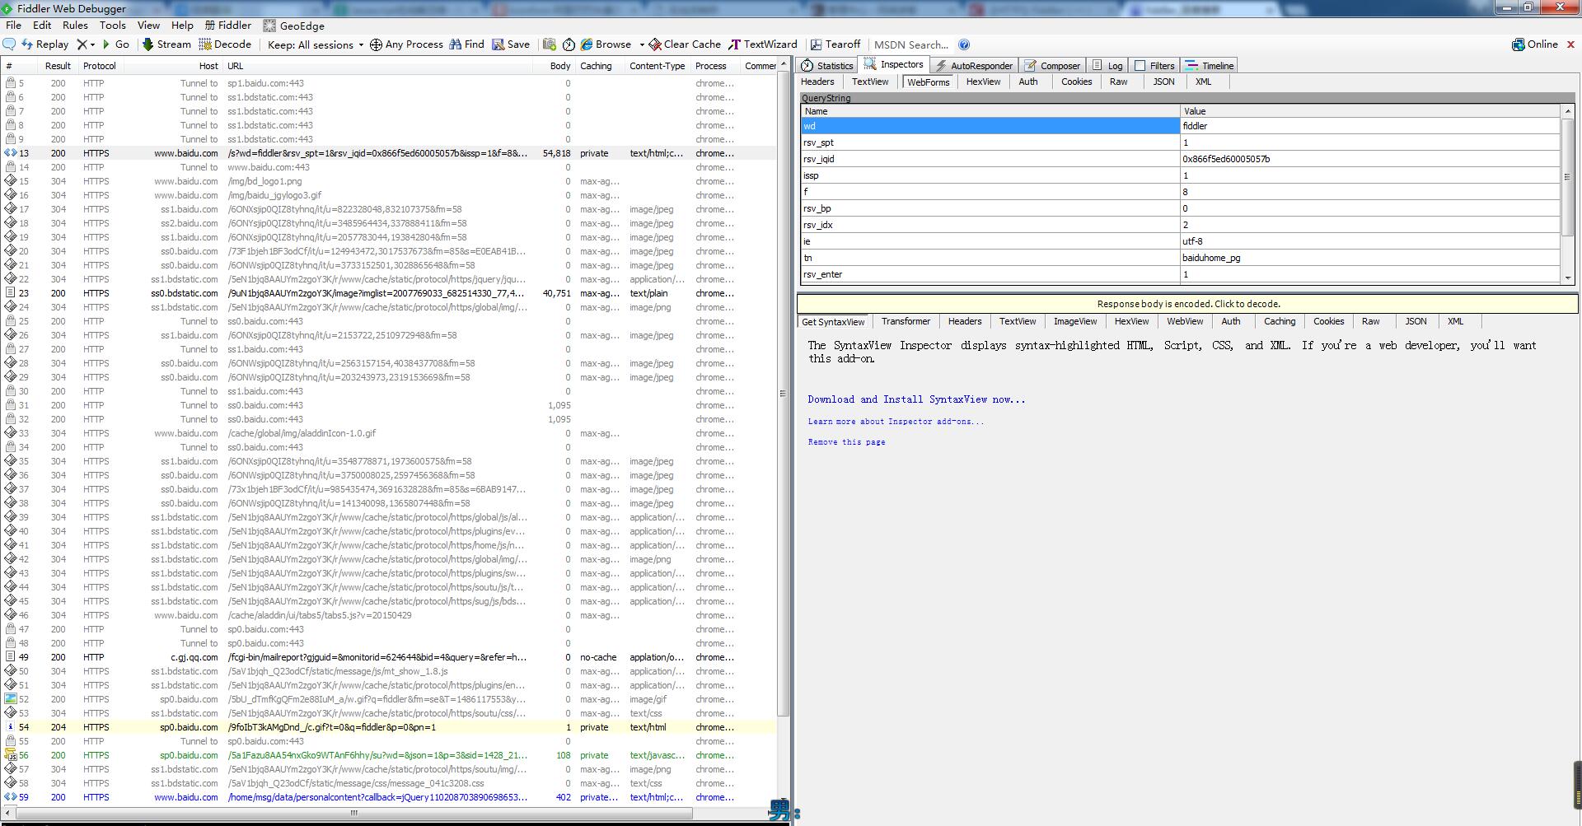The height and width of the screenshot is (826, 1582).
Task: Click Clear Cache in the toolbar
Action: point(685,44)
